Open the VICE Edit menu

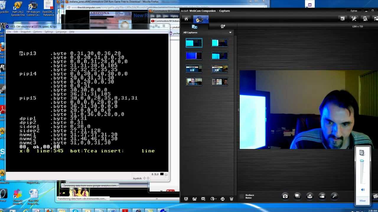click(16, 32)
